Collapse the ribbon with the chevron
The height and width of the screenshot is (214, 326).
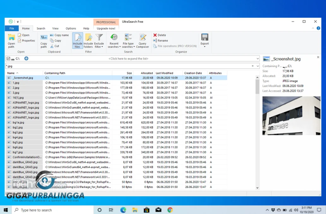click(x=313, y=28)
